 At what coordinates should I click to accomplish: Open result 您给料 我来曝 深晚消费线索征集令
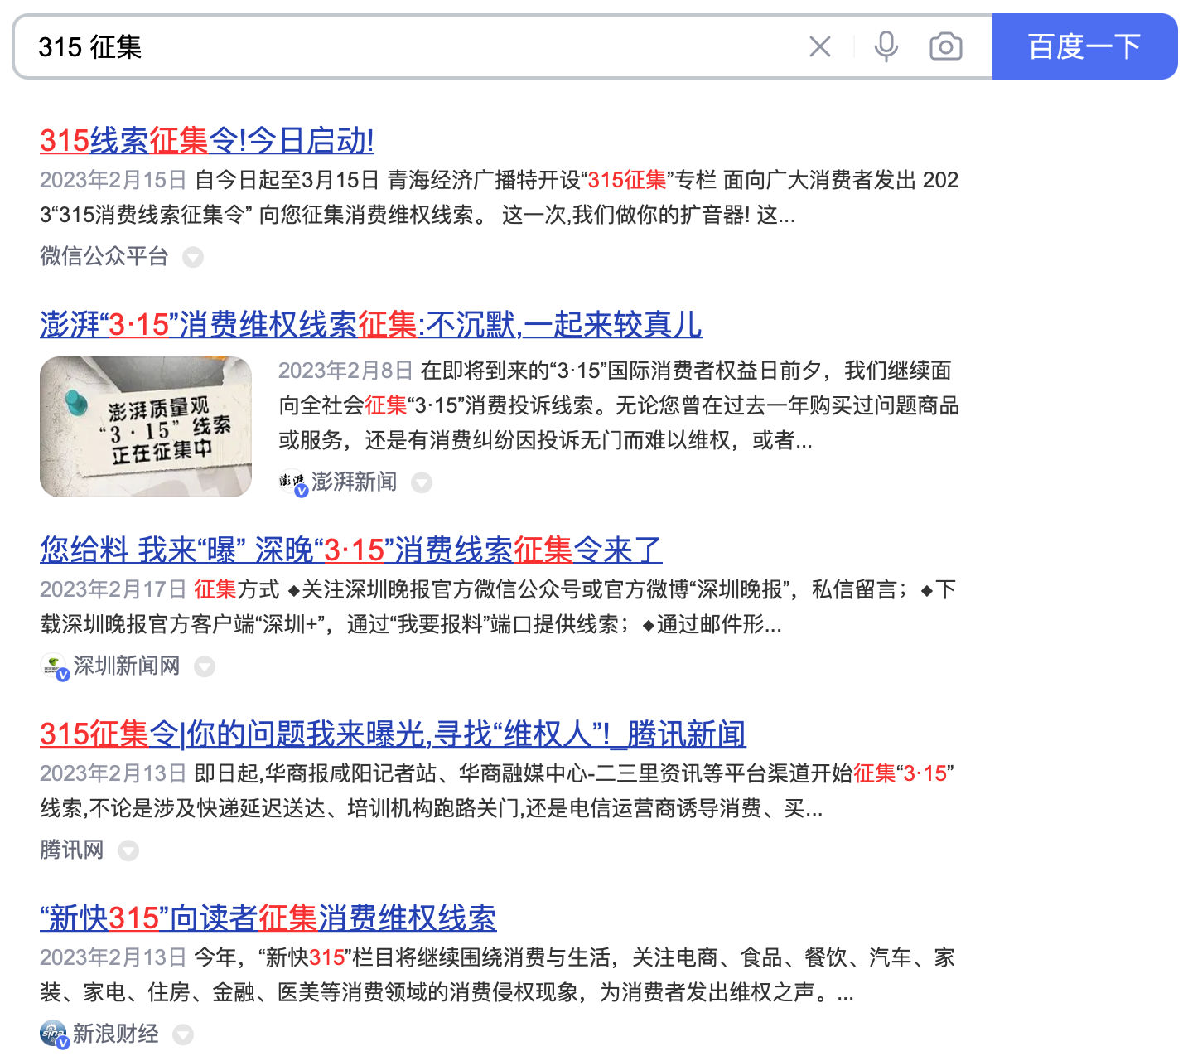[350, 550]
